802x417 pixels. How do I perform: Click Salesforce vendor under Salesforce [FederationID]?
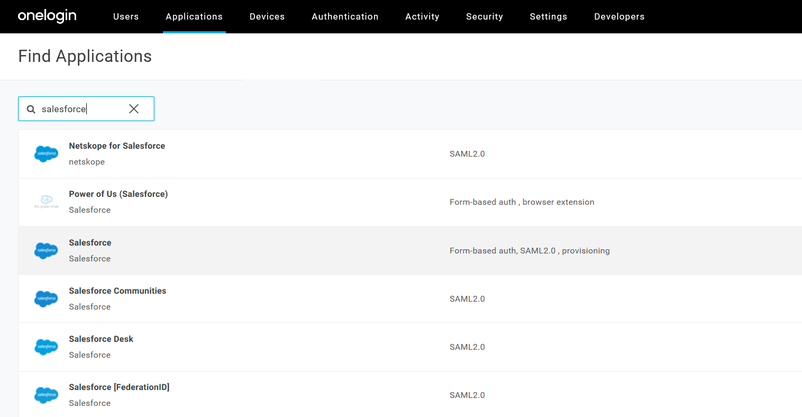(x=90, y=403)
